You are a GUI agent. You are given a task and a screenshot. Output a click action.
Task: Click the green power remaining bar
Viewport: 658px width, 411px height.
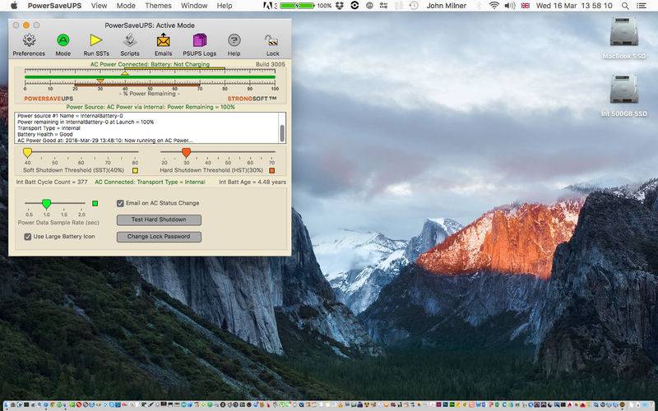(x=150, y=77)
